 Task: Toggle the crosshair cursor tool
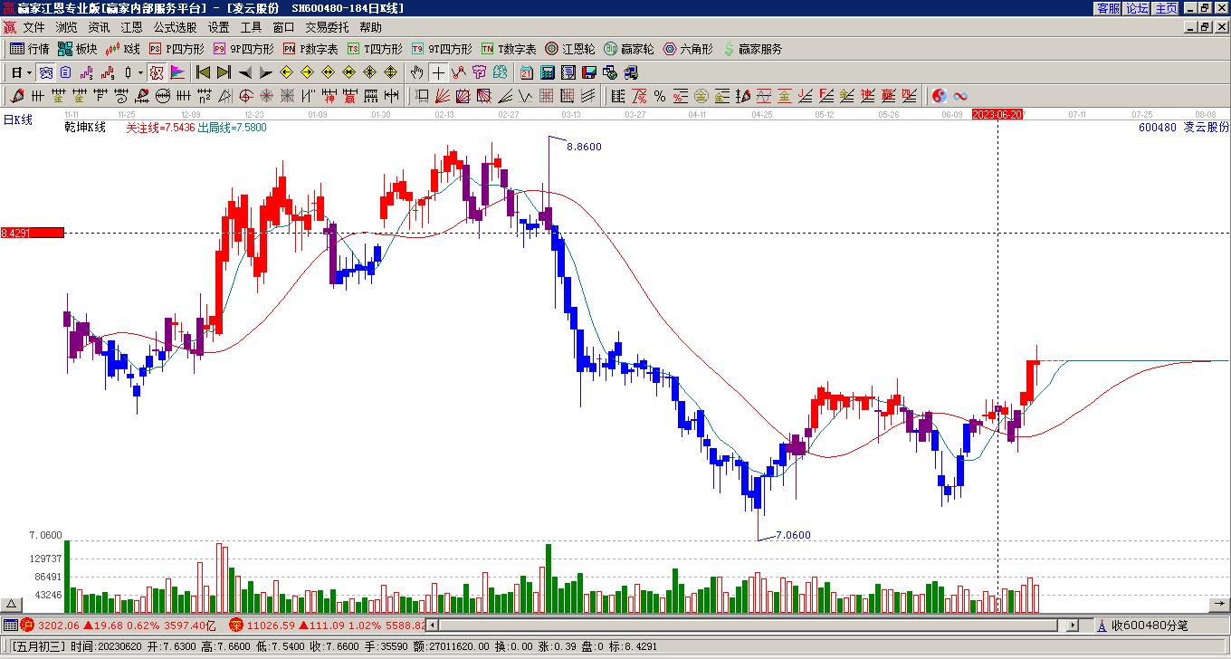pos(438,72)
